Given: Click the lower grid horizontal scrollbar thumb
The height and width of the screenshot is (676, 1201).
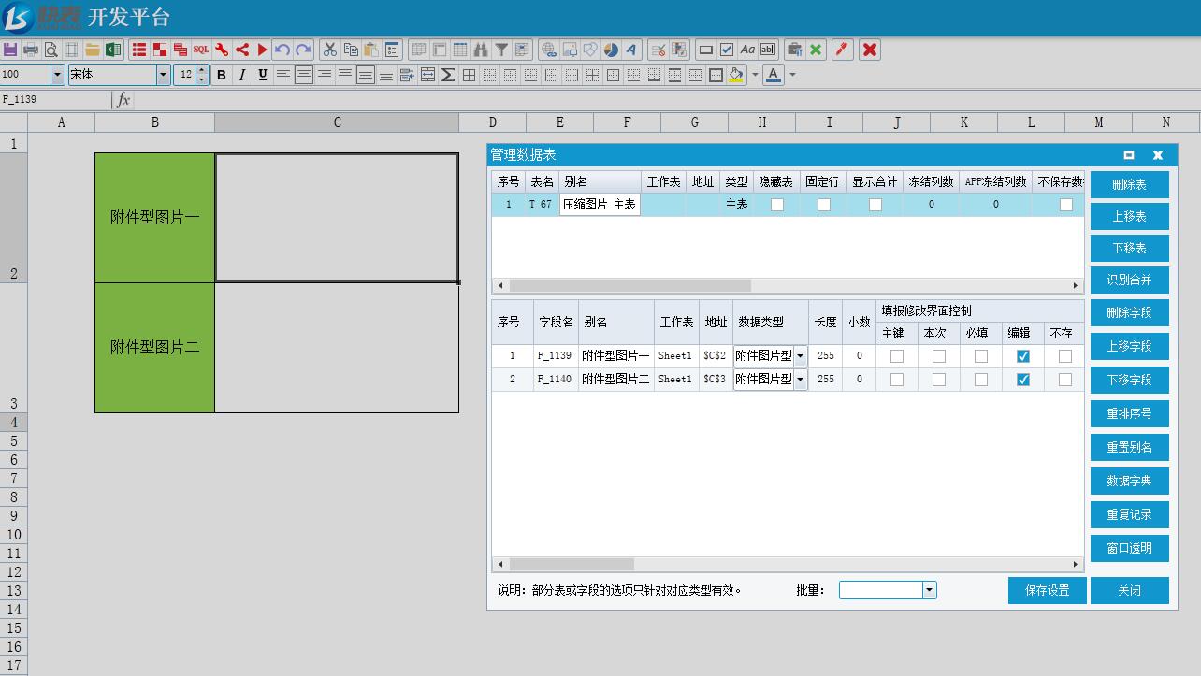Looking at the screenshot, I should [572, 564].
